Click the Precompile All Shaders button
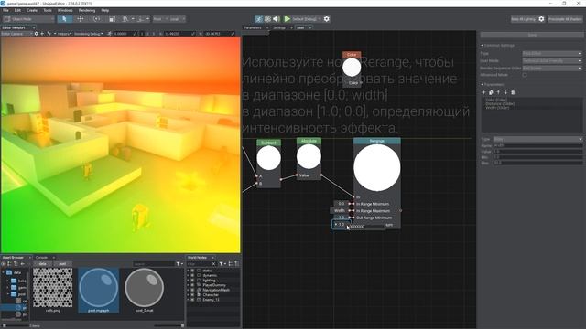586x329 pixels. 565,19
